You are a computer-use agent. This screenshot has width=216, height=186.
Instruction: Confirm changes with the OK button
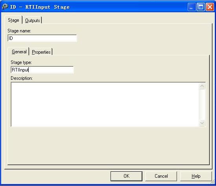coord(126,176)
